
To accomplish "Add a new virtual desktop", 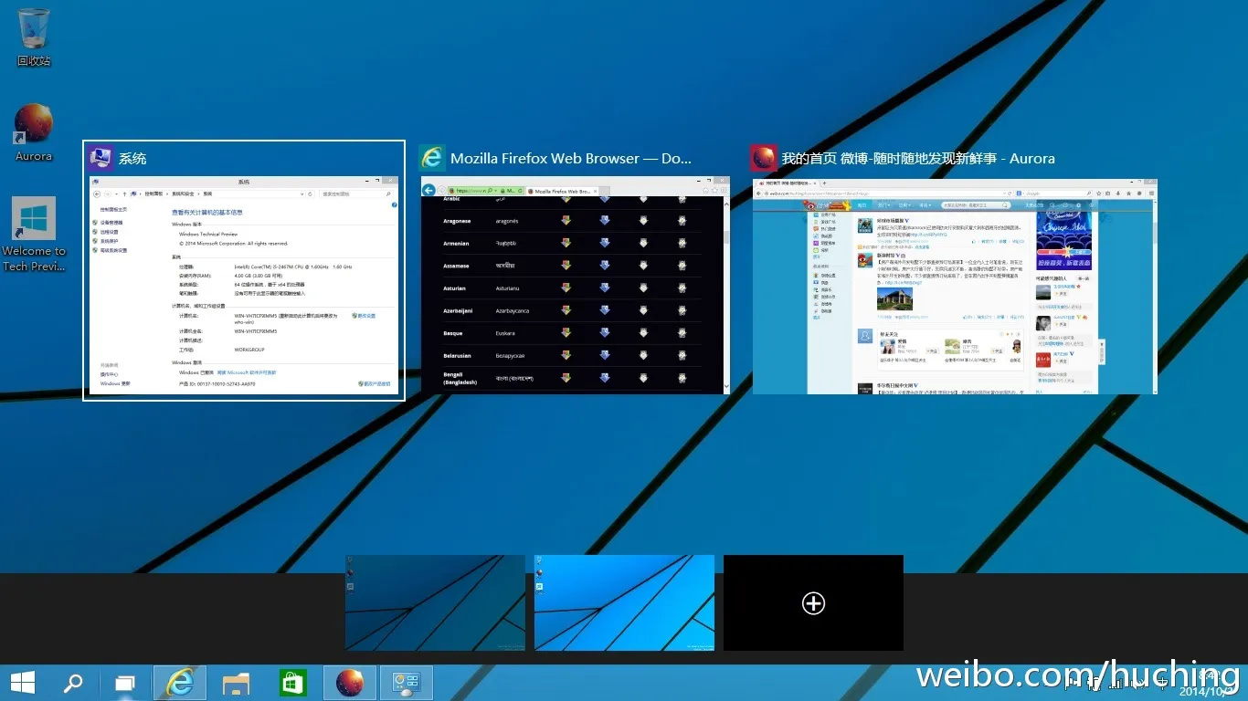I will pyautogui.click(x=813, y=602).
